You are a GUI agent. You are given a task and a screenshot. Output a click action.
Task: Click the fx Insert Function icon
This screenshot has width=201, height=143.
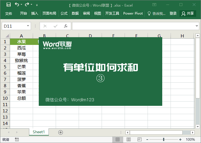click(66, 26)
